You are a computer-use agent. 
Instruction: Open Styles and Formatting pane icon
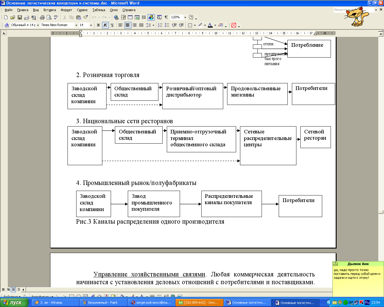[x=6, y=25]
